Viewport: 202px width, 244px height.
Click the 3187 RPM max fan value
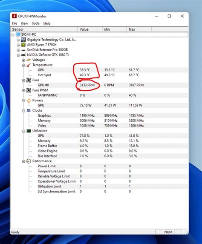click(136, 85)
